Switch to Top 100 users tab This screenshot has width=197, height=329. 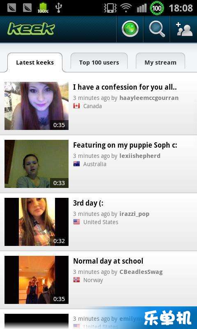[99, 63]
